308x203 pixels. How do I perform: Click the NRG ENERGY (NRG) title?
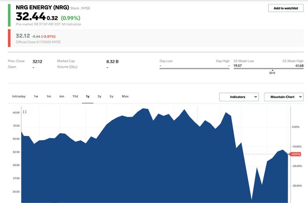click(x=42, y=7)
